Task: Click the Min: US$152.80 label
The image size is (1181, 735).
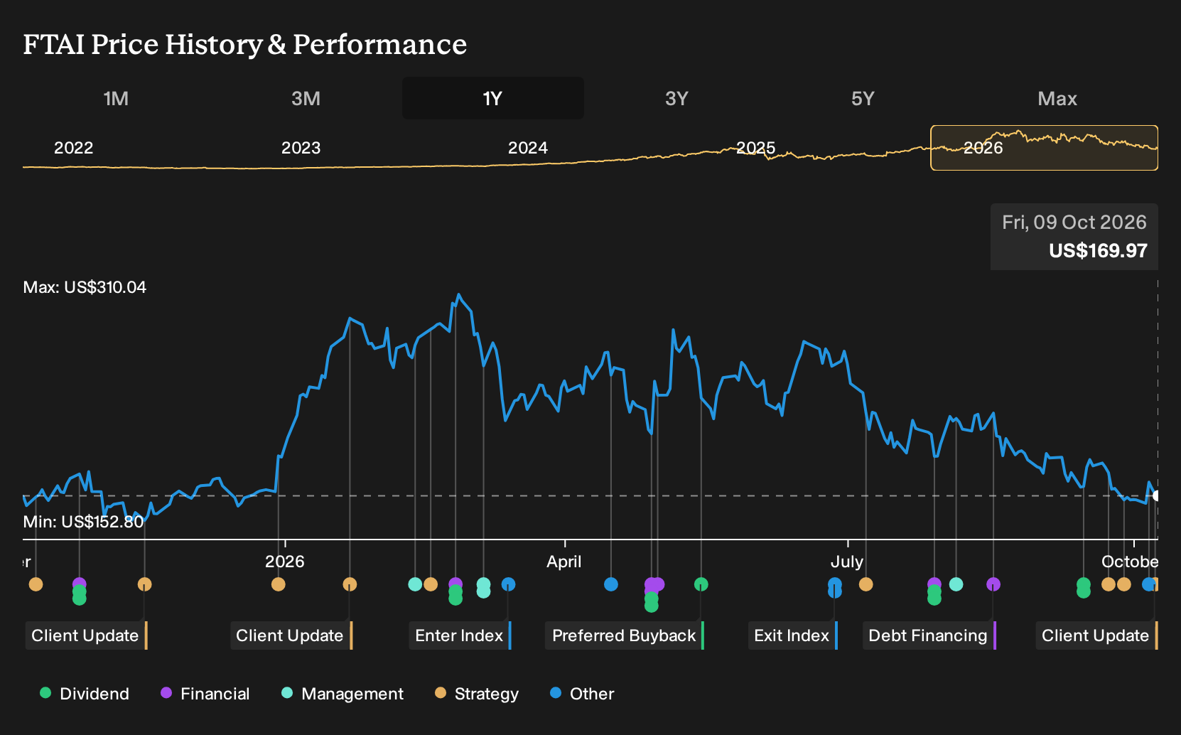Action: [x=83, y=522]
